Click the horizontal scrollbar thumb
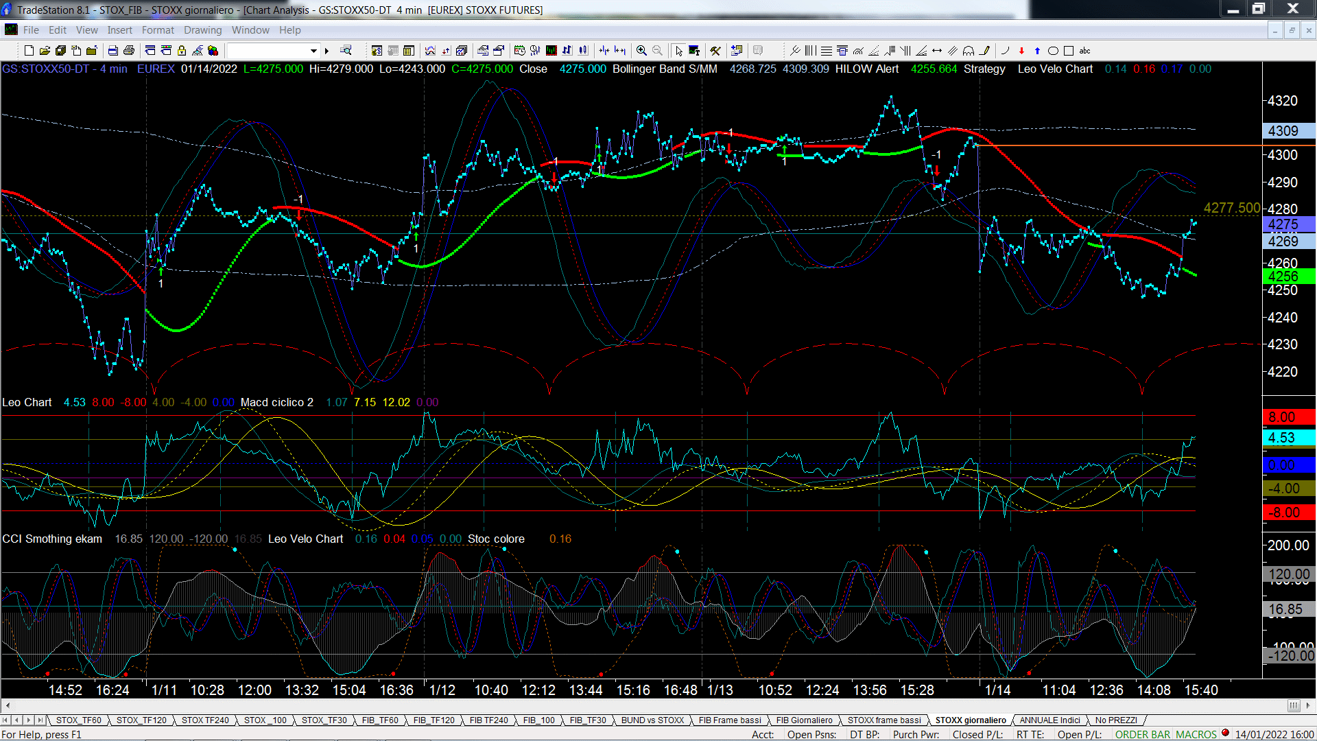 click(x=1294, y=705)
